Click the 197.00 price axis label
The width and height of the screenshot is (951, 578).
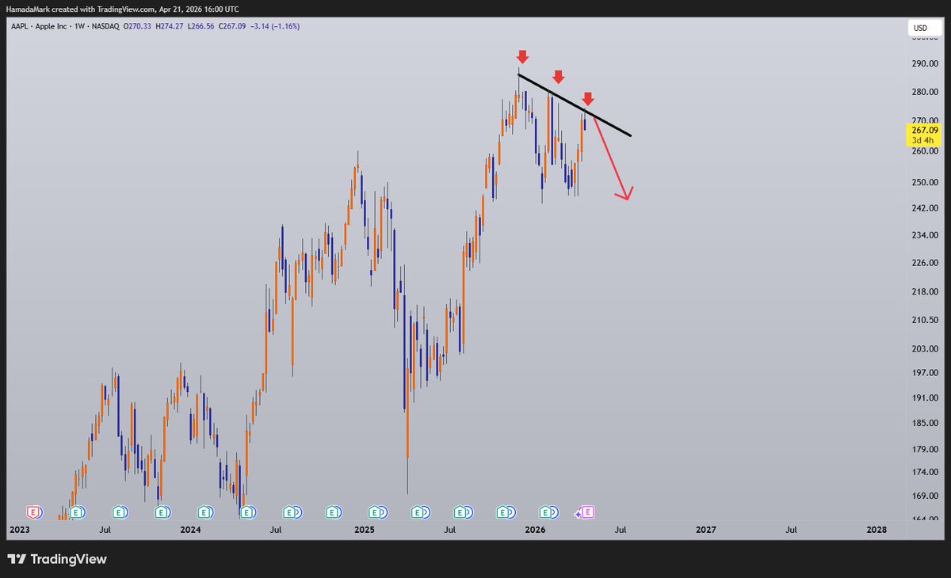(925, 372)
